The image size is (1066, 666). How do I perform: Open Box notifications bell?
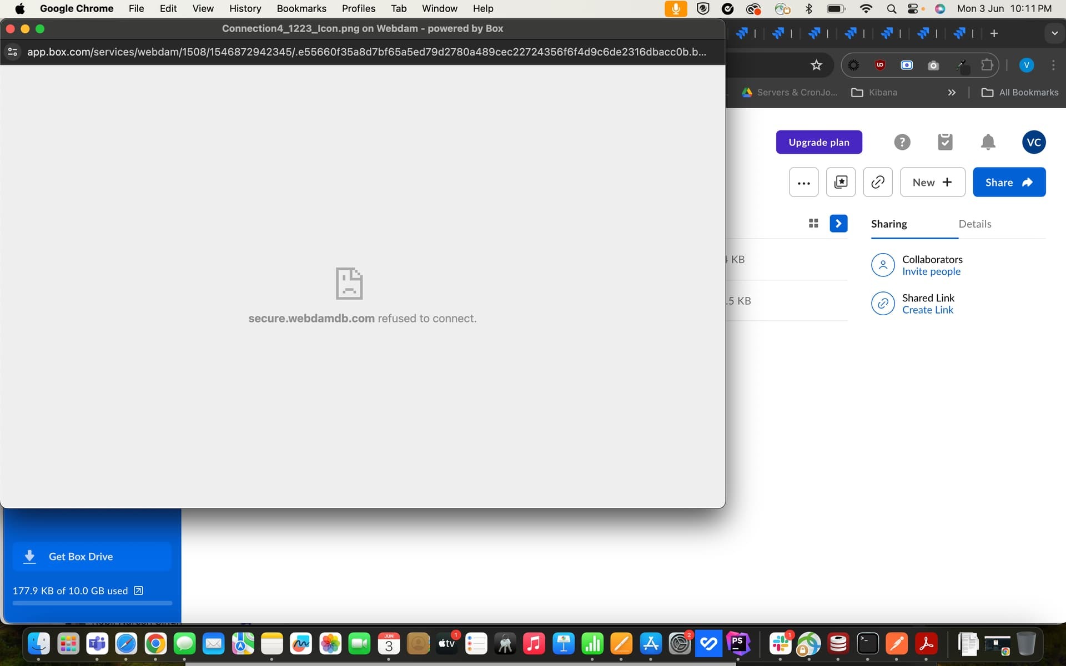pos(988,142)
